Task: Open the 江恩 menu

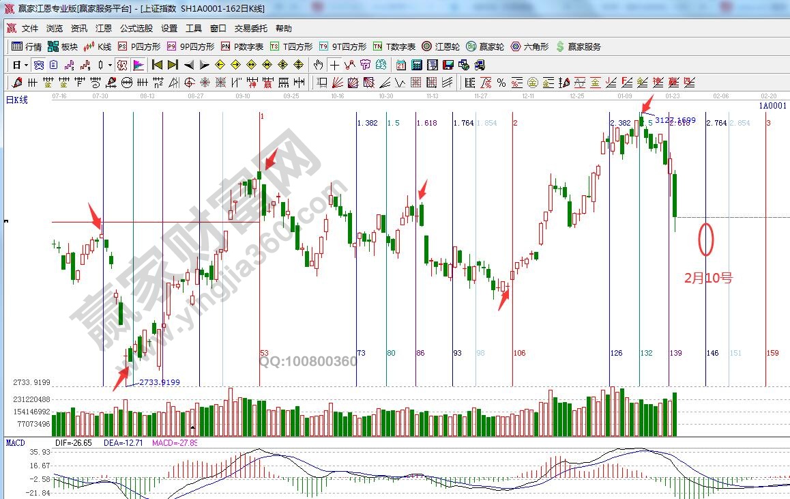Action: [104, 29]
